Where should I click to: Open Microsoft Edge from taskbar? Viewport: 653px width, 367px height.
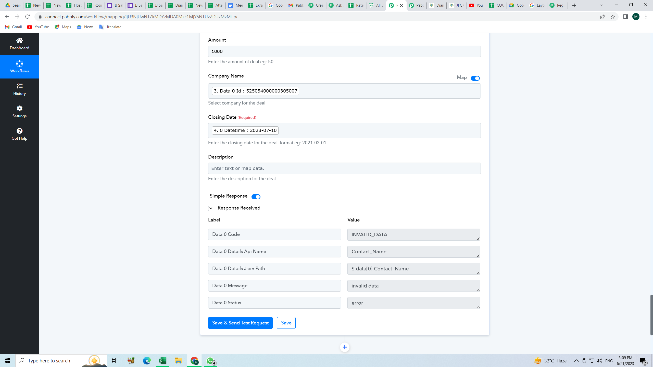coord(147,360)
